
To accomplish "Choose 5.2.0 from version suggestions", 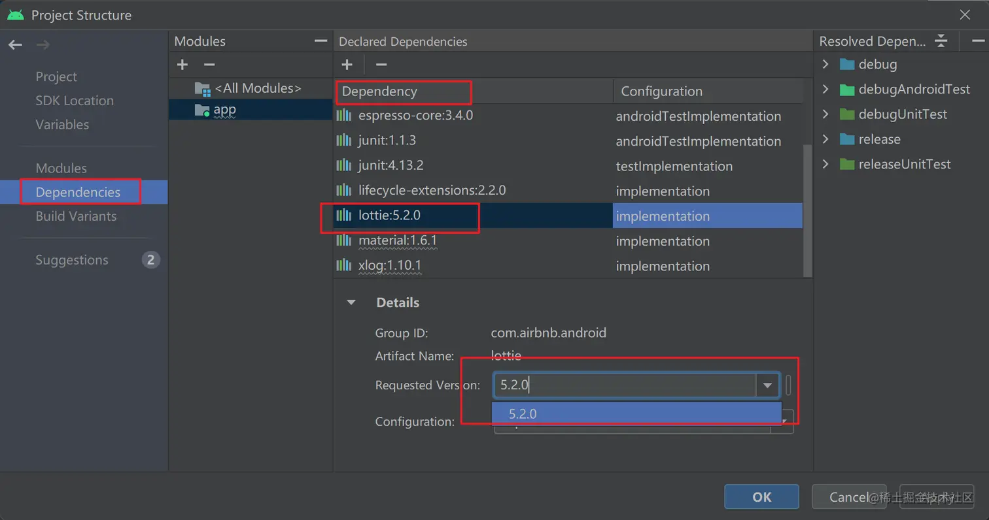I will click(636, 414).
